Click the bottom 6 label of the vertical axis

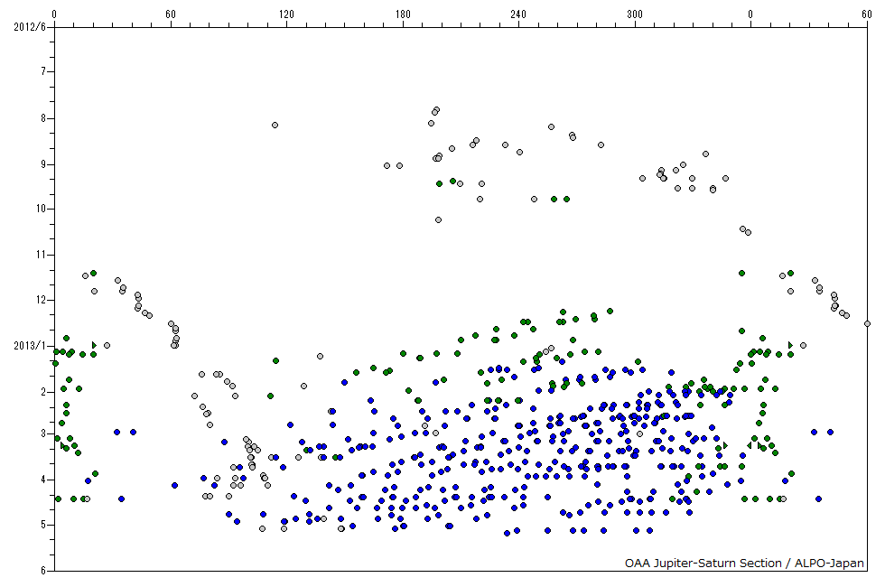click(x=43, y=571)
